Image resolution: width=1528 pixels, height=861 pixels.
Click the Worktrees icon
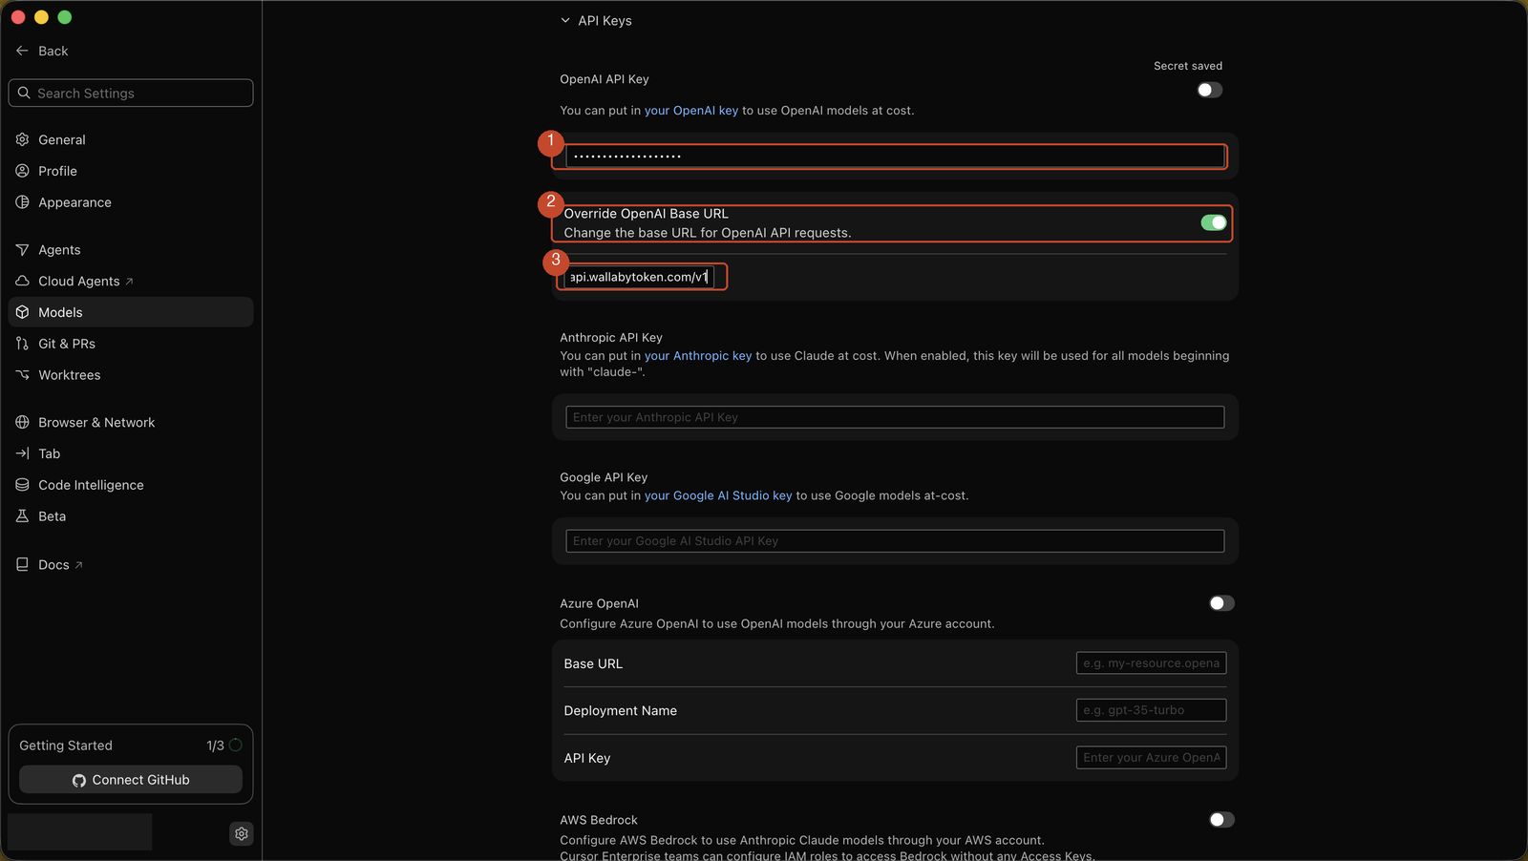click(x=22, y=375)
